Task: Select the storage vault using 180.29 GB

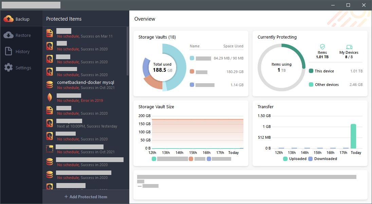Action: (x=216, y=72)
